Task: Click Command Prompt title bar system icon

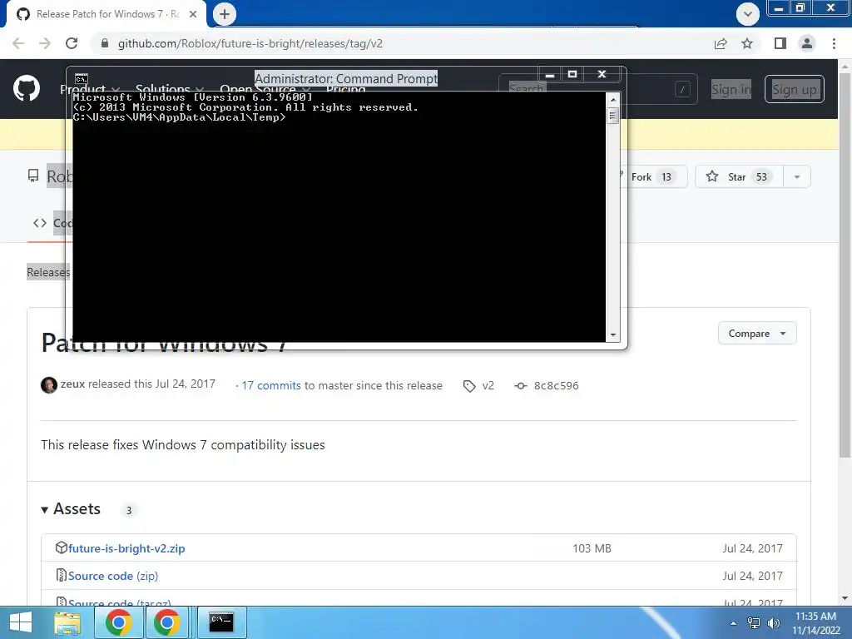Action: point(82,79)
